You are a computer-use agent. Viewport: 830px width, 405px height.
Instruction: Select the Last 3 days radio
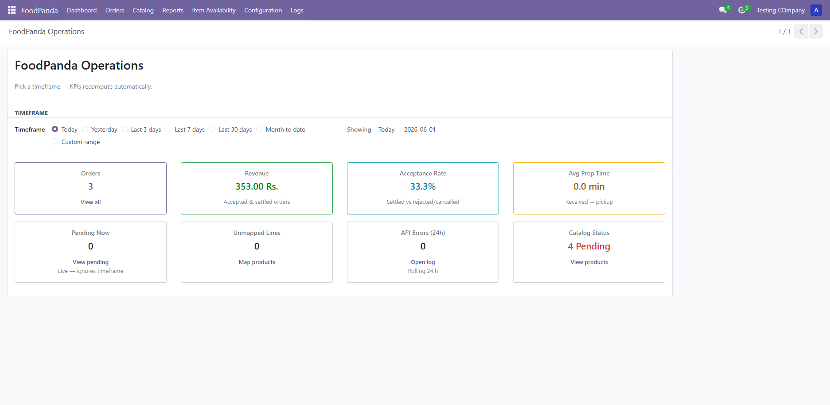(125, 129)
